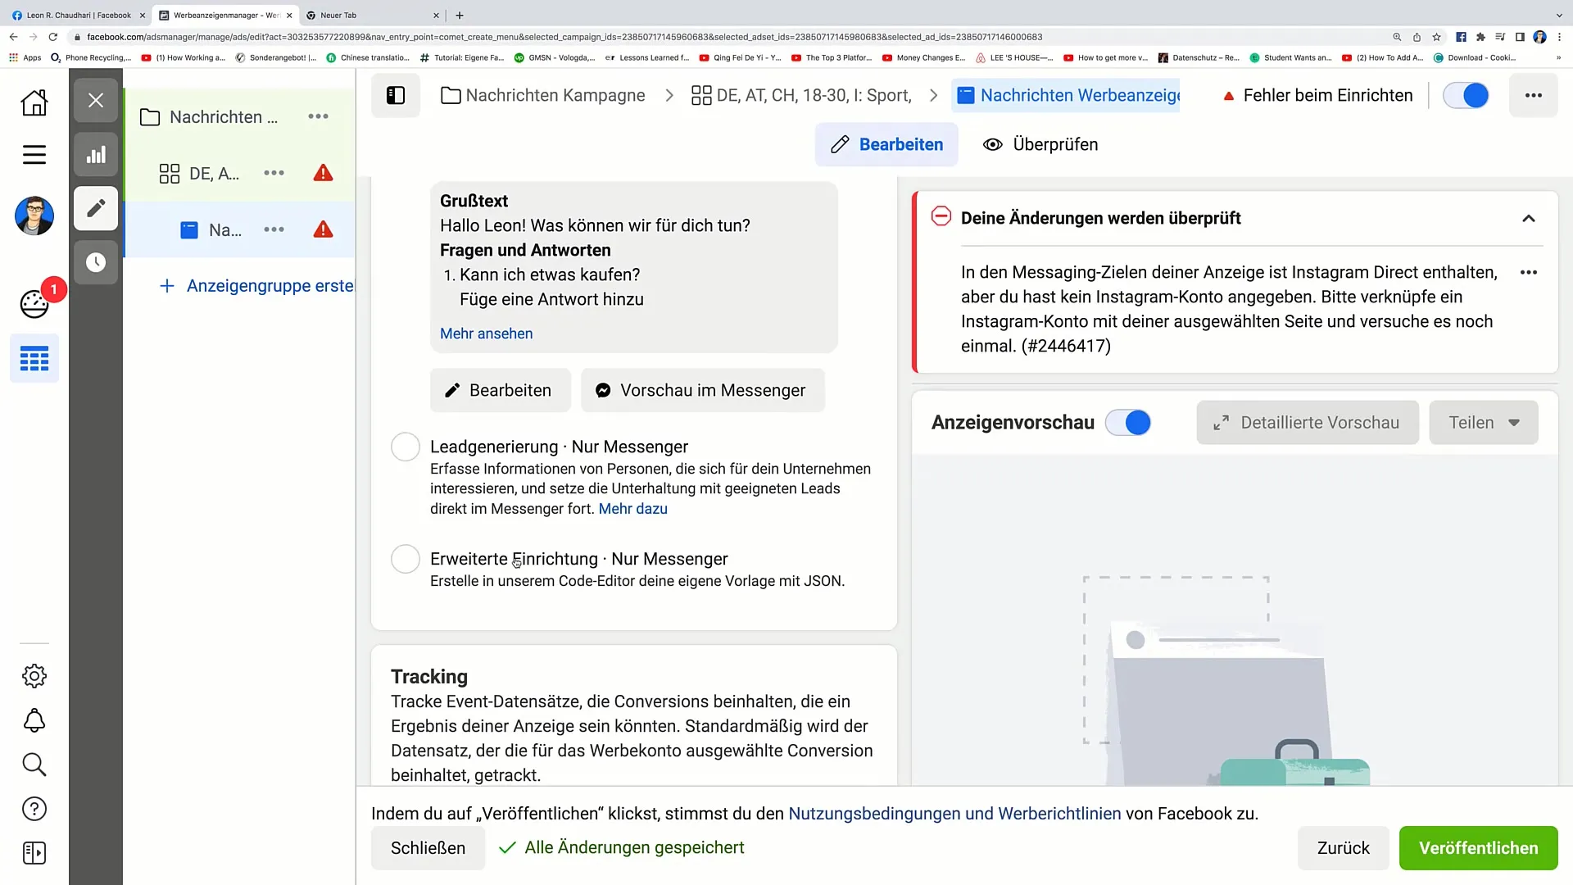Viewport: 1573px width, 885px height.
Task: Switch to the Bearbeiten tab
Action: [x=886, y=144]
